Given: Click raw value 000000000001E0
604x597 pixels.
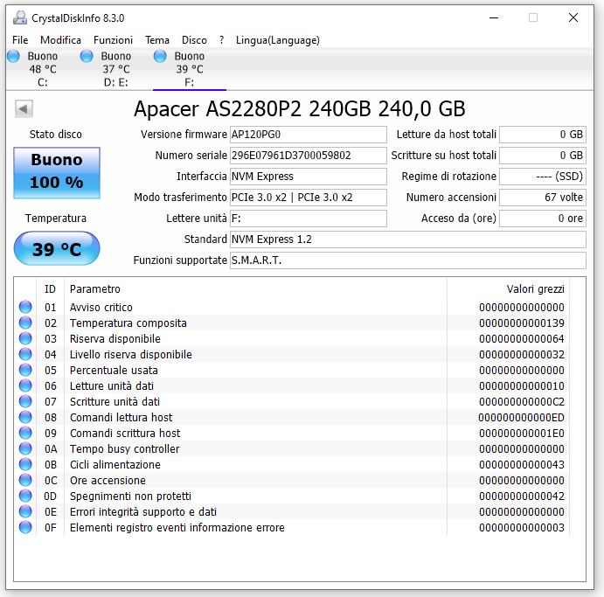Looking at the screenshot, I should (x=522, y=433).
